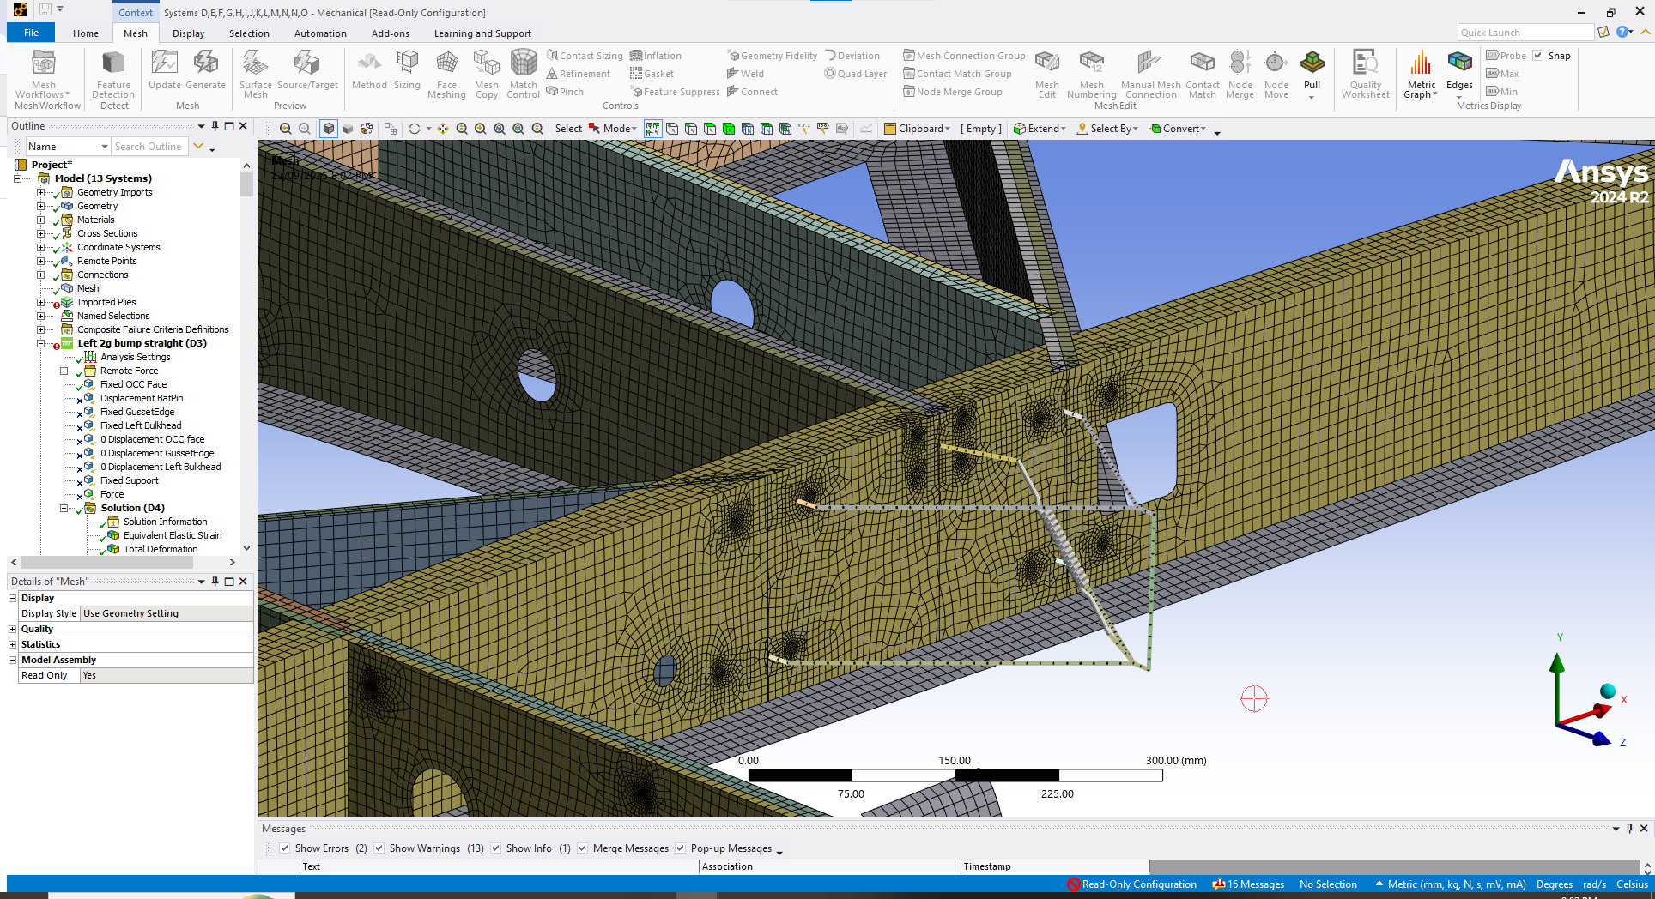This screenshot has width=1655, height=899.
Task: Switch to the Display ribbon tab
Action: pyautogui.click(x=188, y=33)
